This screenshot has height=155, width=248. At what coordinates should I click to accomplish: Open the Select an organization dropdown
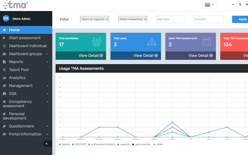pos(95,19)
